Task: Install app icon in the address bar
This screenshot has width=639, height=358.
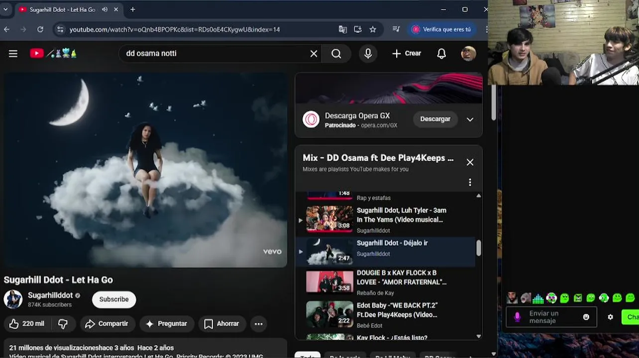Action: (358, 29)
